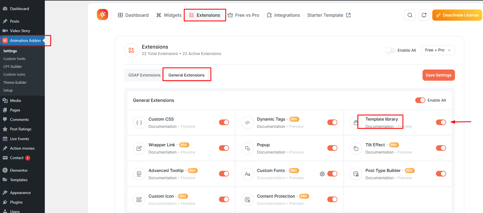Toggle the Custom Icon switch
Screen dimensions: 483x213
[x=224, y=199]
